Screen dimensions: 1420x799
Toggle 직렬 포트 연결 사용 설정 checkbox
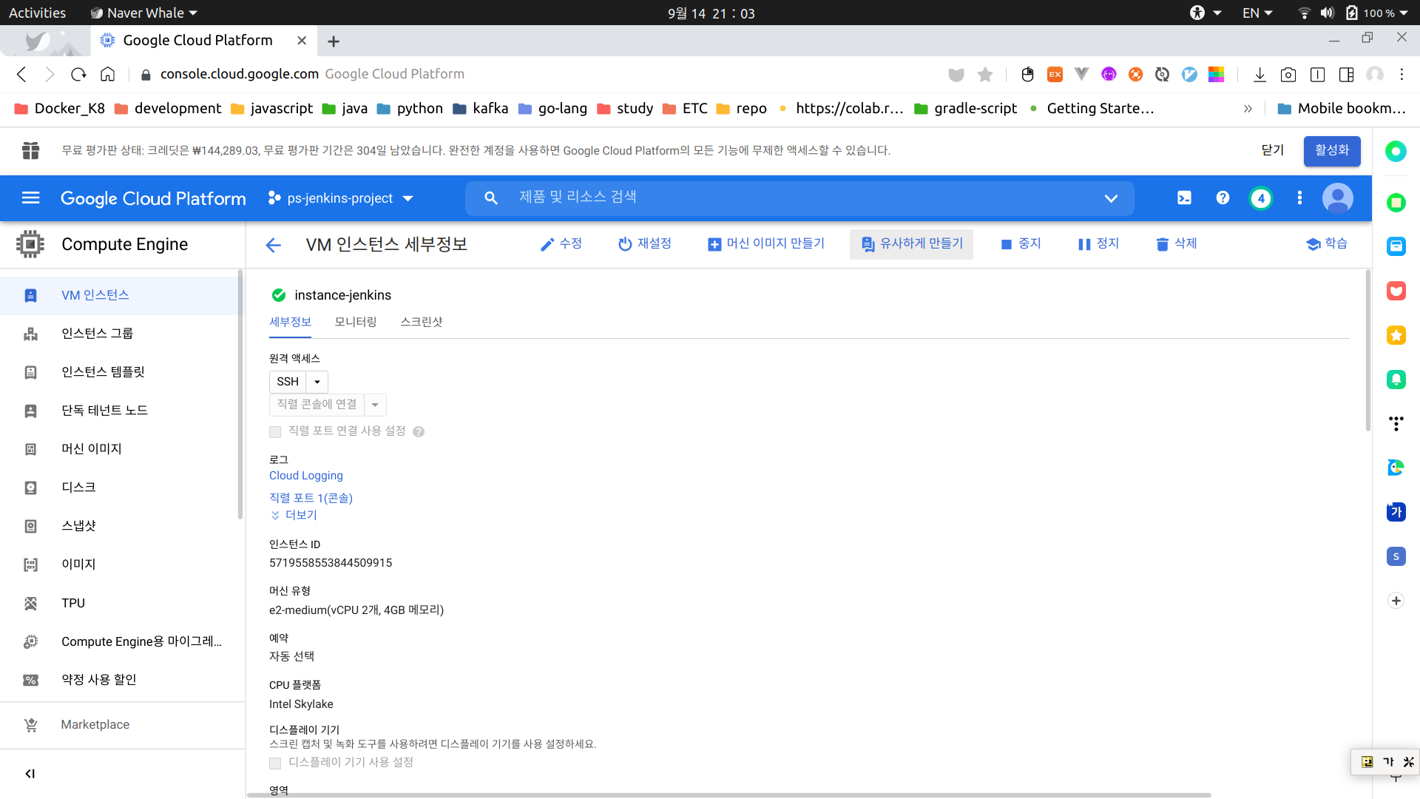(x=275, y=432)
